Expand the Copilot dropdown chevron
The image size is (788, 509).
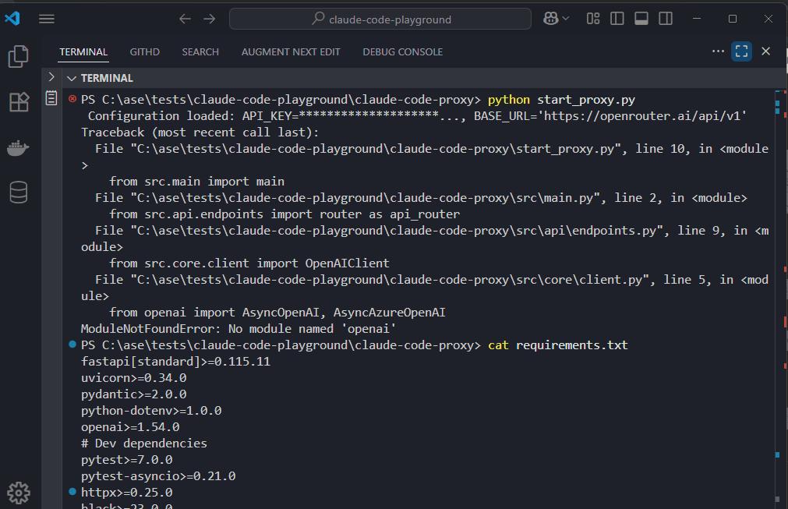(x=566, y=19)
